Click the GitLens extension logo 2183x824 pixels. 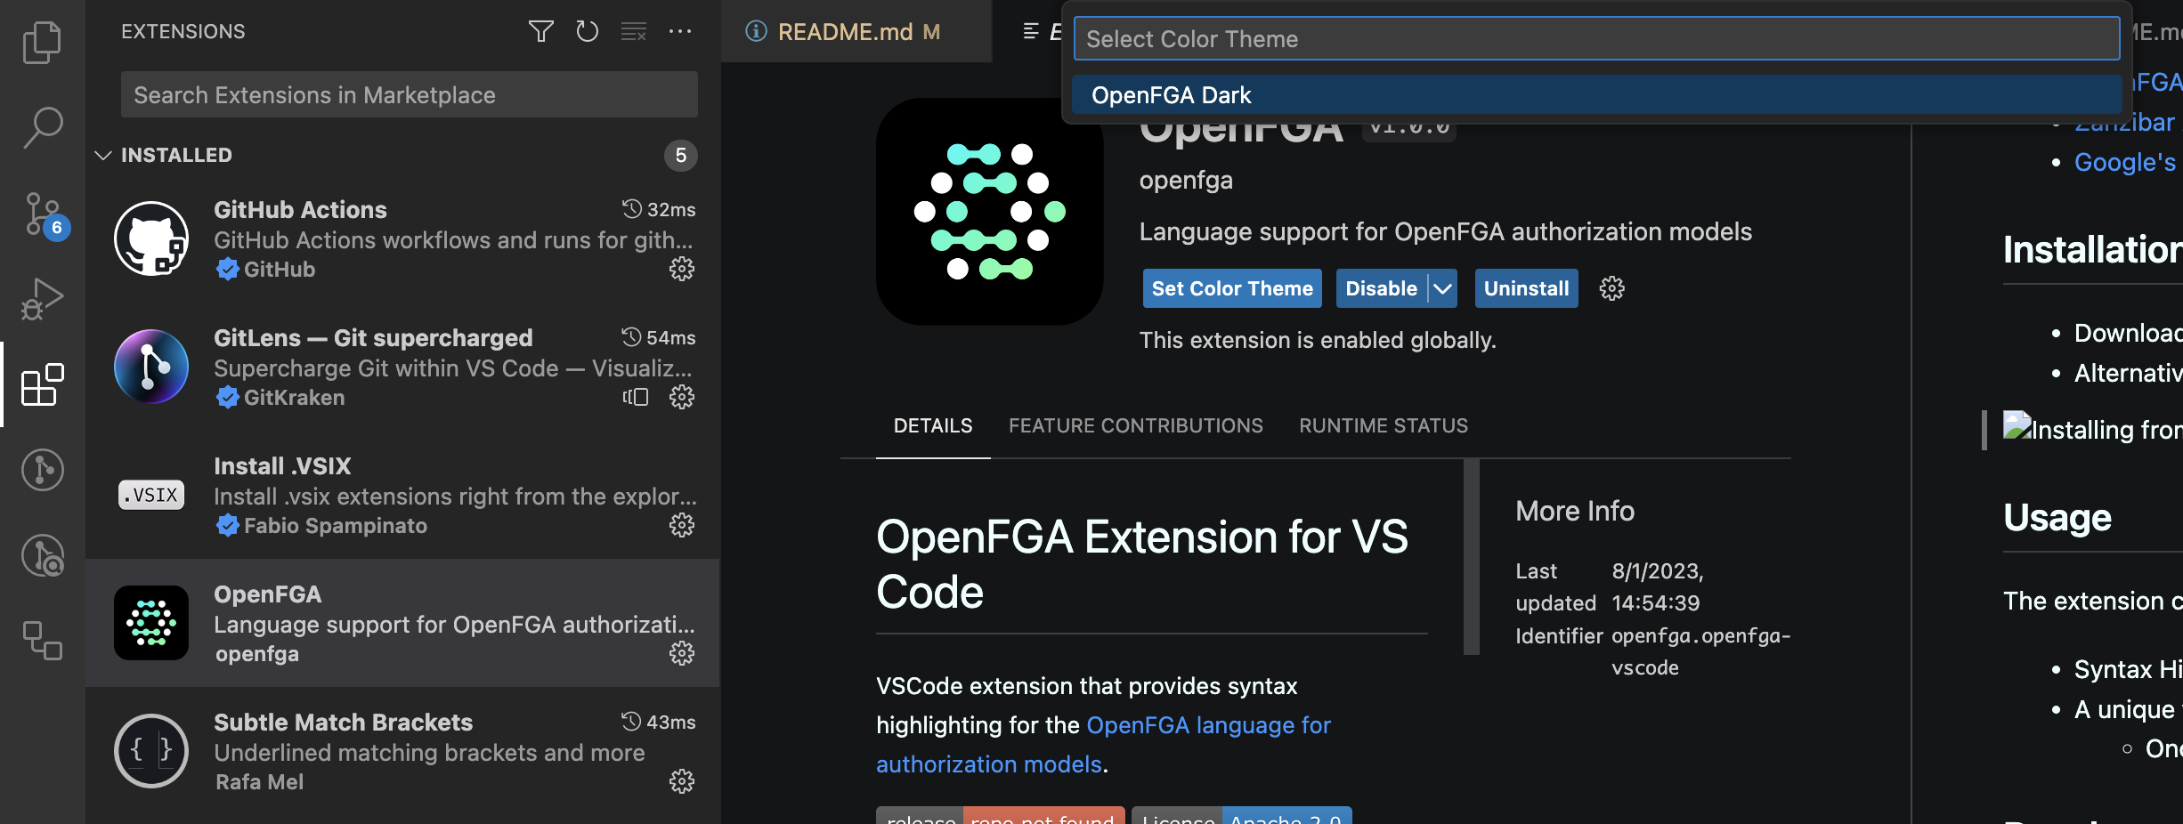pyautogui.click(x=151, y=367)
